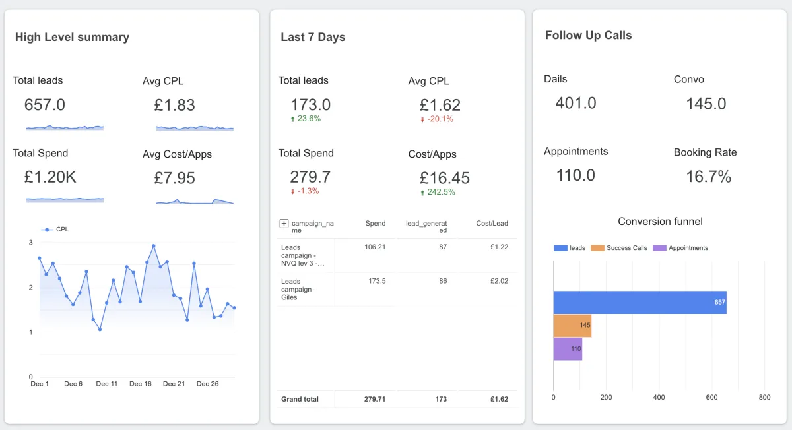Click the CPL legend marker in line chart
Image resolution: width=792 pixels, height=430 pixels.
46,230
